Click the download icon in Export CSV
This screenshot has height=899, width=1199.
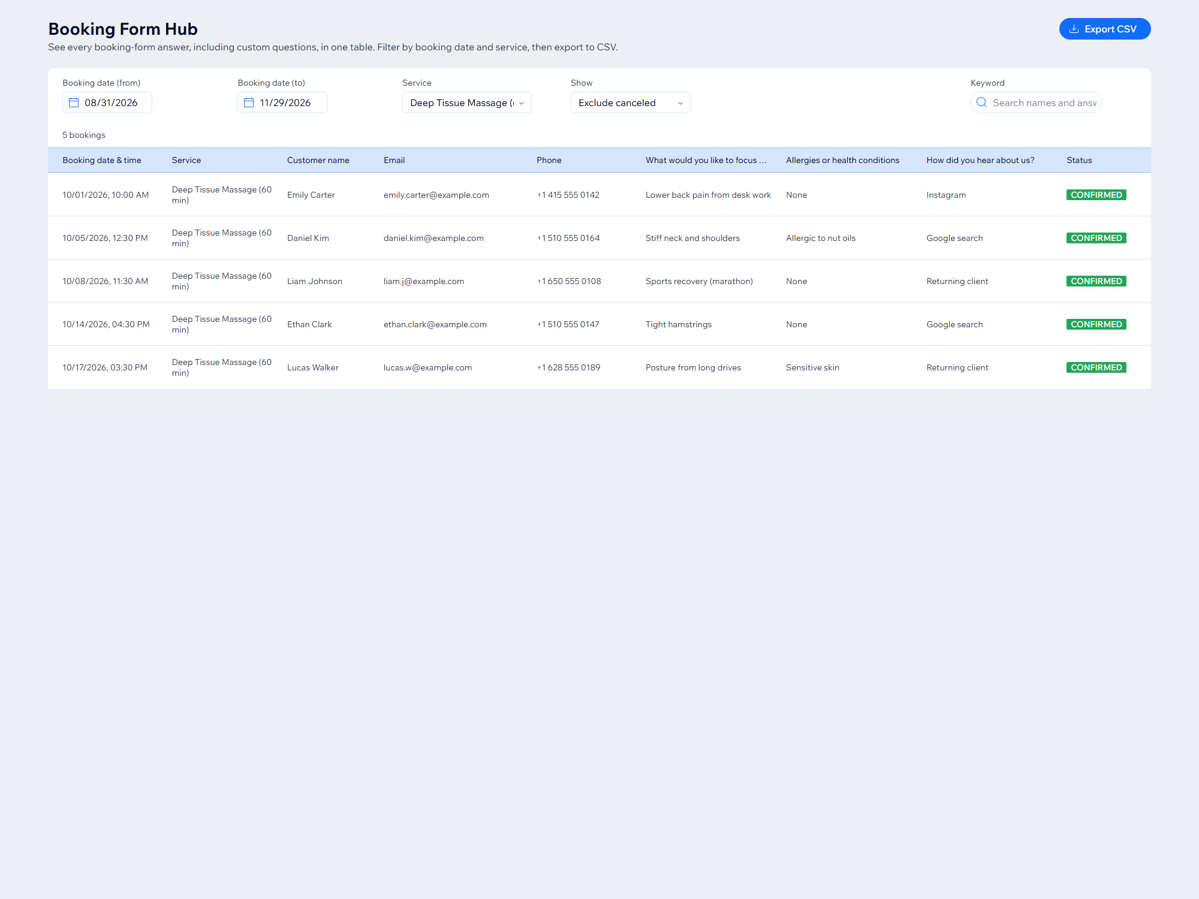(1074, 29)
